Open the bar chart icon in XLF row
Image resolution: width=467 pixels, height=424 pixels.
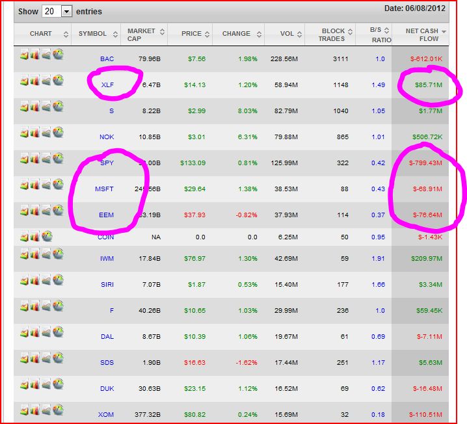[35, 81]
